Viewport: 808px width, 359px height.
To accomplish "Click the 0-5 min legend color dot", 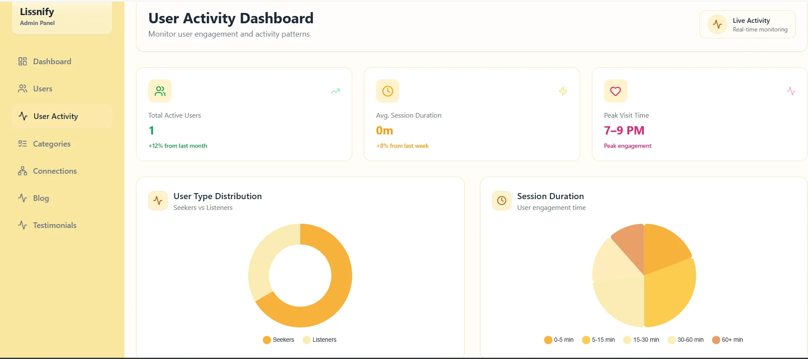I will point(548,340).
